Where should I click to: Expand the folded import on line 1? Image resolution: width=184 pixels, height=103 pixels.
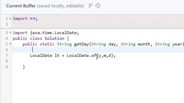[x=10, y=18]
